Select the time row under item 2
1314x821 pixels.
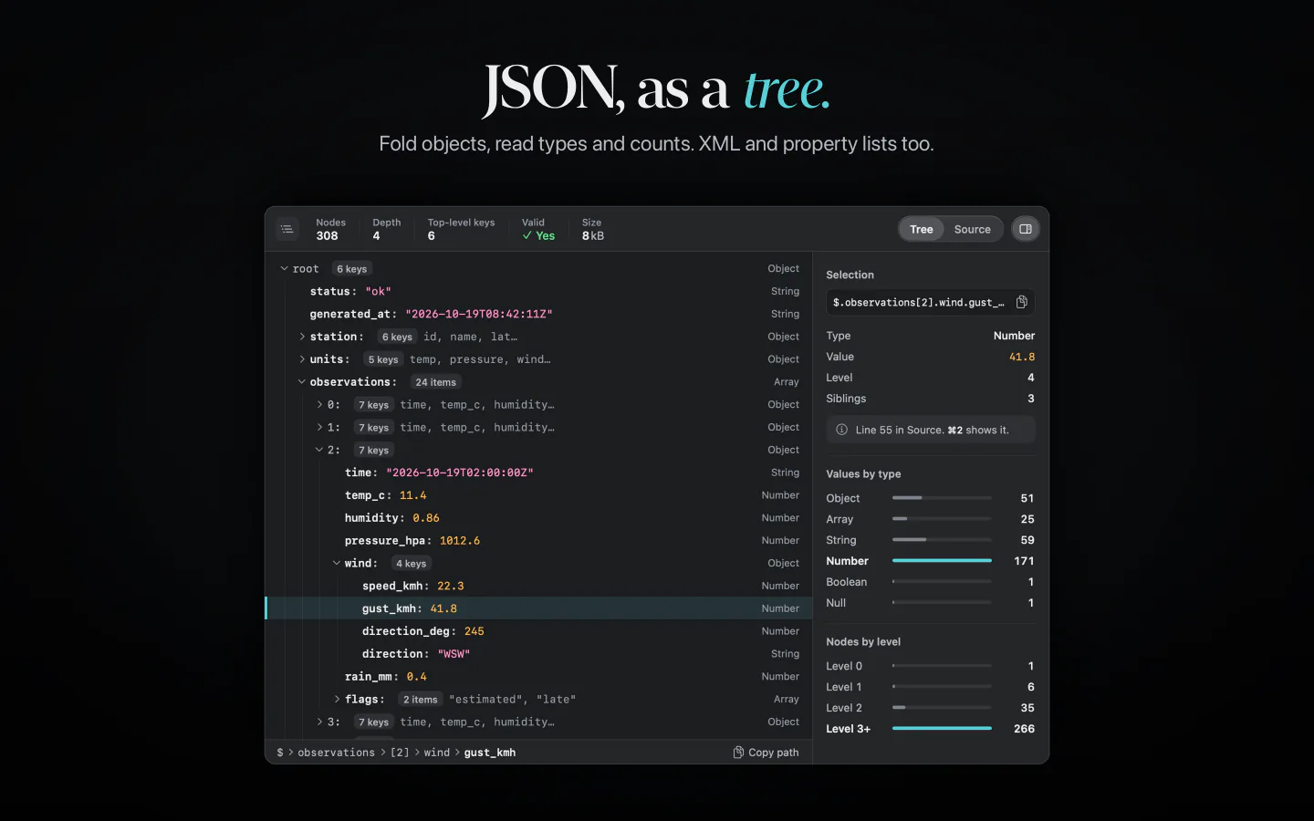[538, 473]
